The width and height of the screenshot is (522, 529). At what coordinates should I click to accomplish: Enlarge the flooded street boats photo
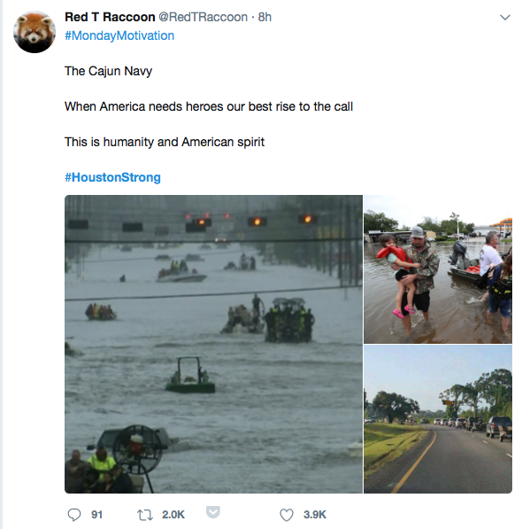point(213,344)
